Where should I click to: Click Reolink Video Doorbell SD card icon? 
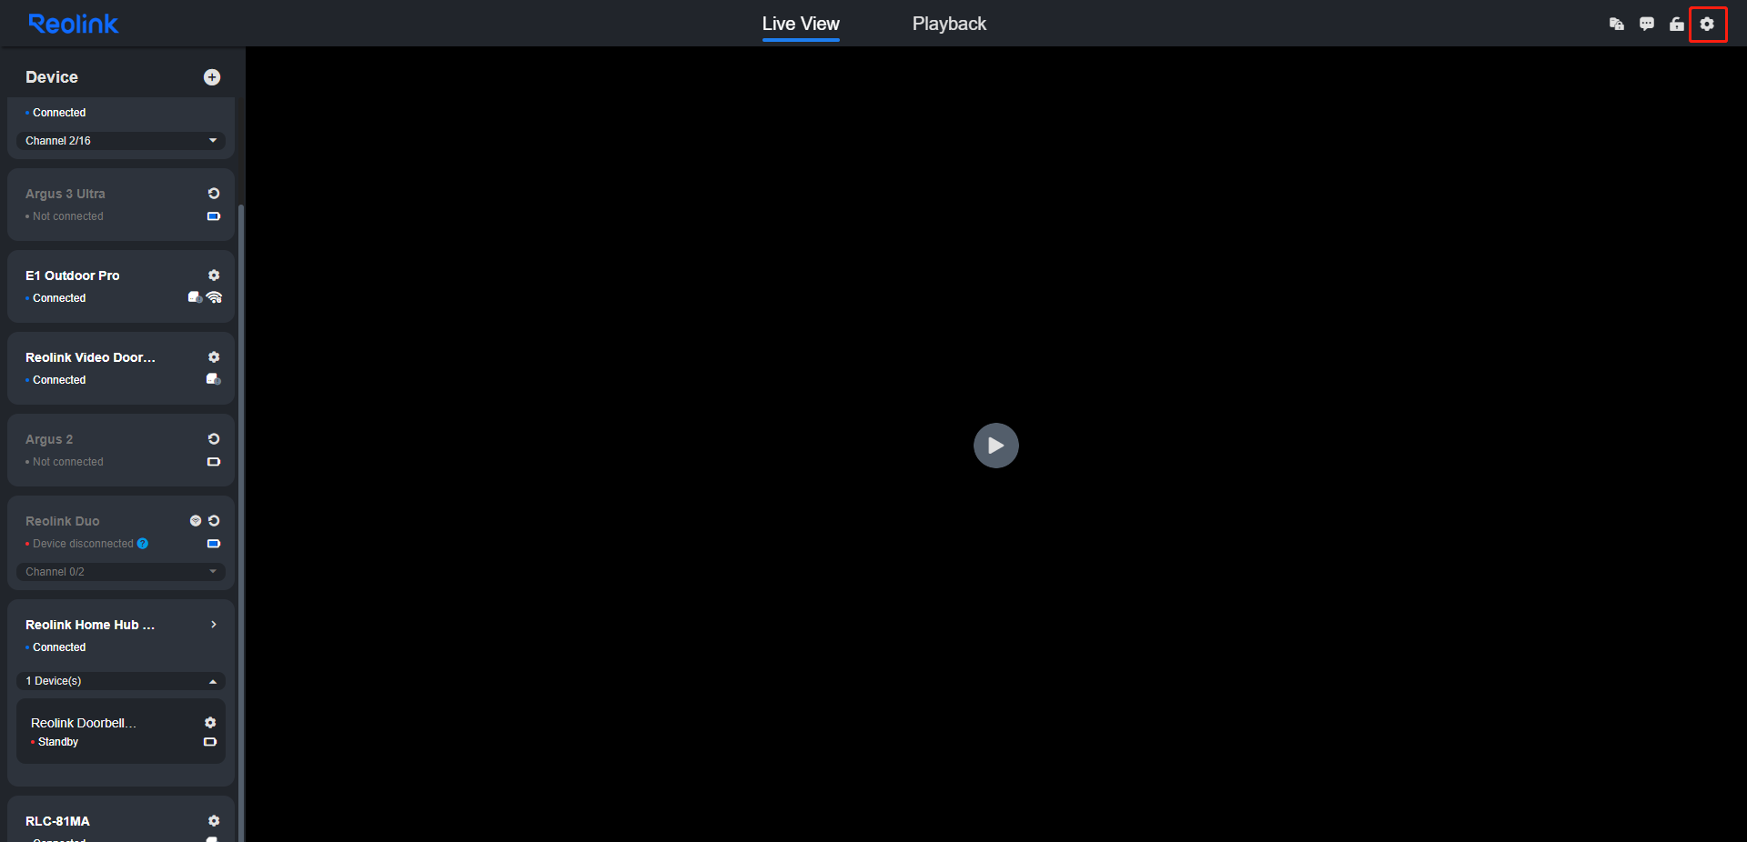point(214,379)
